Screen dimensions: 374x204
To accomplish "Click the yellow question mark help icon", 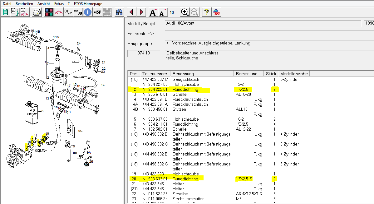I will 206,12.
